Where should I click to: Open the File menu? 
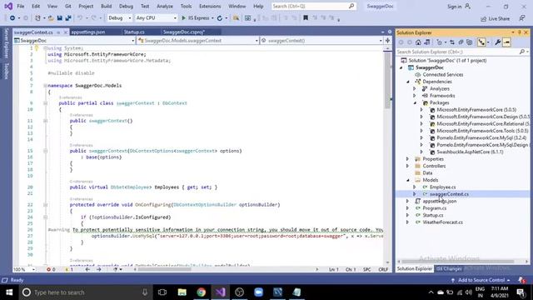tap(21, 6)
